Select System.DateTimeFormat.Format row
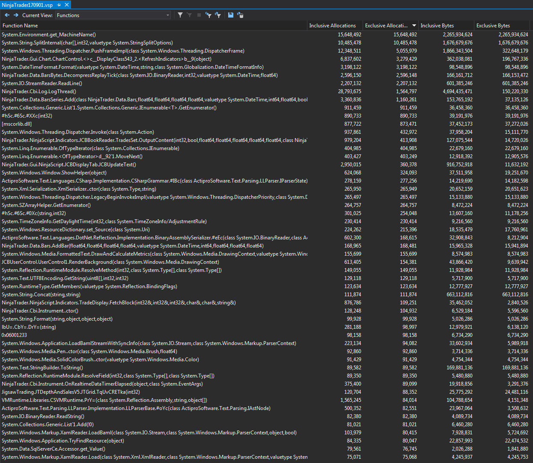533x463 pixels. [265, 67]
